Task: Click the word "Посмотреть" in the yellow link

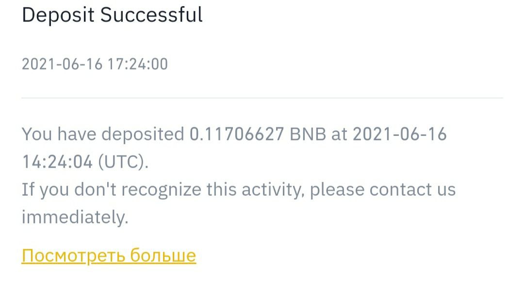Action: click(73, 255)
